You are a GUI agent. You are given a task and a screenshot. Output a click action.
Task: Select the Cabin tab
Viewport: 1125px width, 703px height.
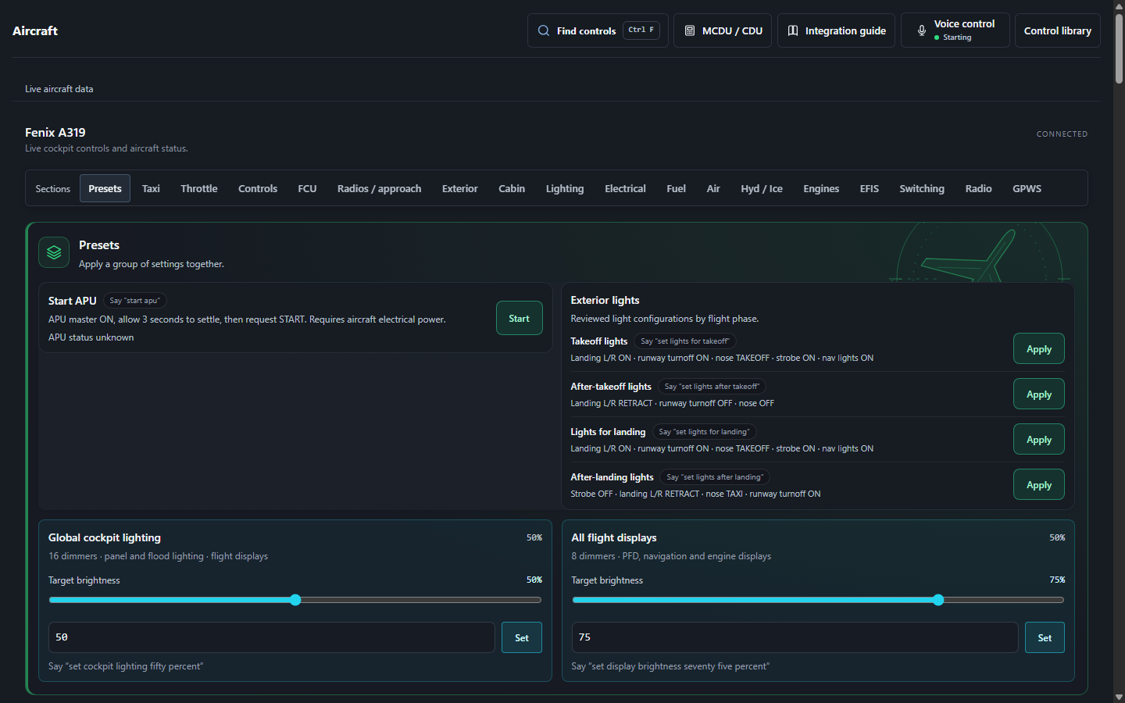point(512,188)
